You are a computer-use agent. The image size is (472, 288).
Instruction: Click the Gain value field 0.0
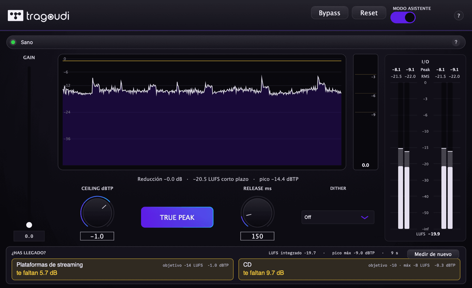click(x=29, y=236)
